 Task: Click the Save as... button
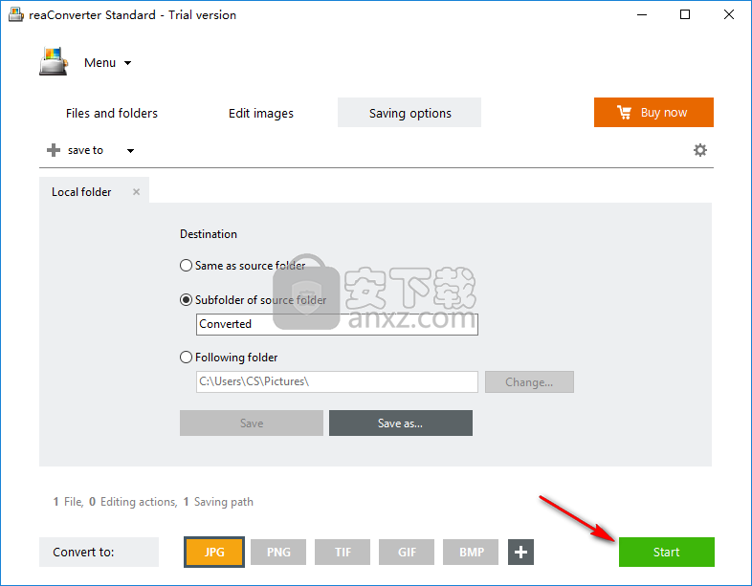point(401,423)
